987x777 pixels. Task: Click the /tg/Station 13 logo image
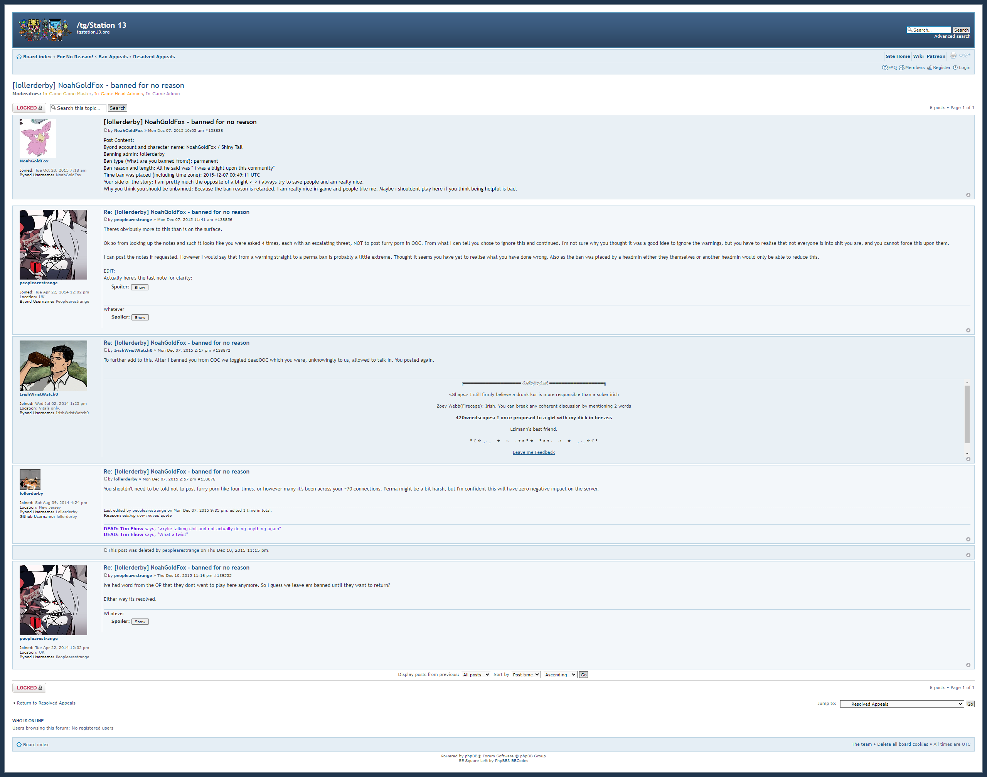(45, 30)
